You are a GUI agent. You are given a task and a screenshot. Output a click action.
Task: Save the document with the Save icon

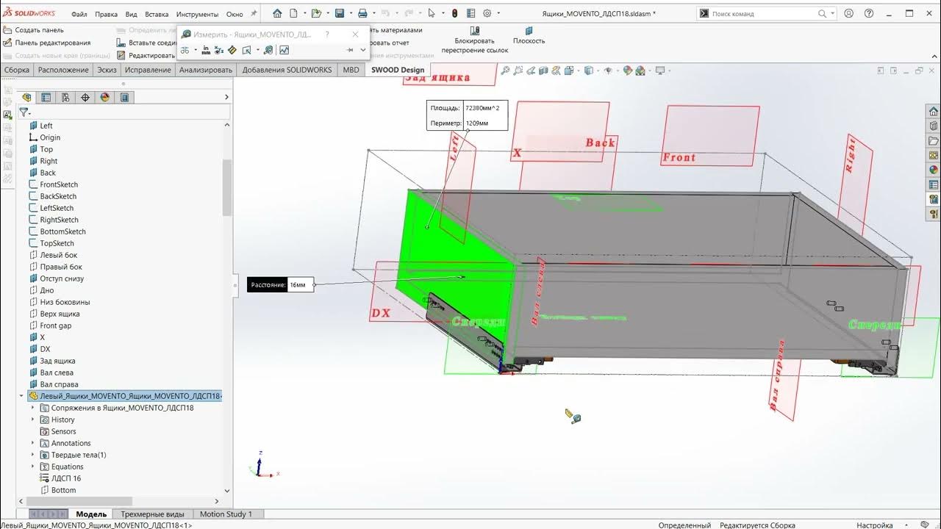click(x=340, y=13)
